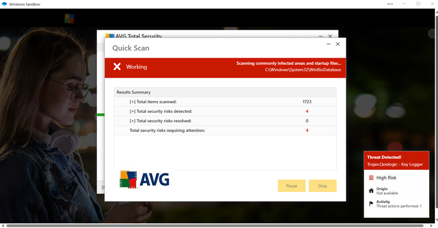Expand Total security risks detected row
Viewport: 438px width, 228px height.
(x=132, y=111)
